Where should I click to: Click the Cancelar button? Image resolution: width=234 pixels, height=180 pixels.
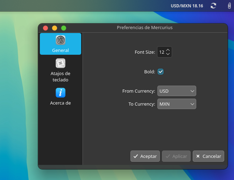coord(208,156)
